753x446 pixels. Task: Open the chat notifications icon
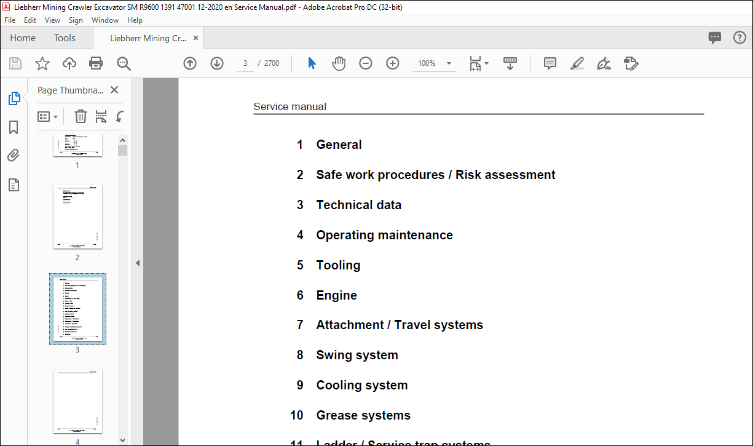pyautogui.click(x=715, y=38)
